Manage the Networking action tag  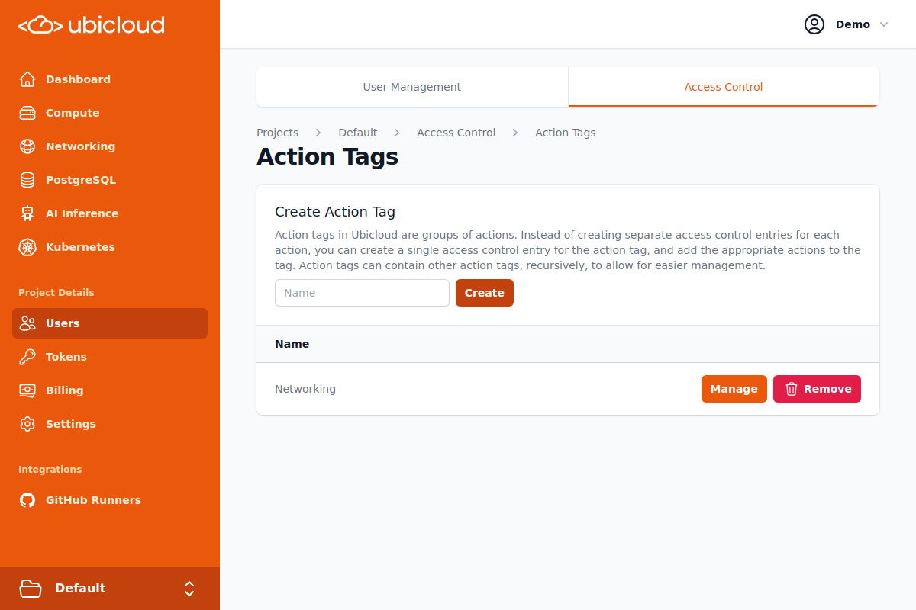pos(734,389)
